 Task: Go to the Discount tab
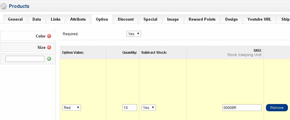point(126,19)
